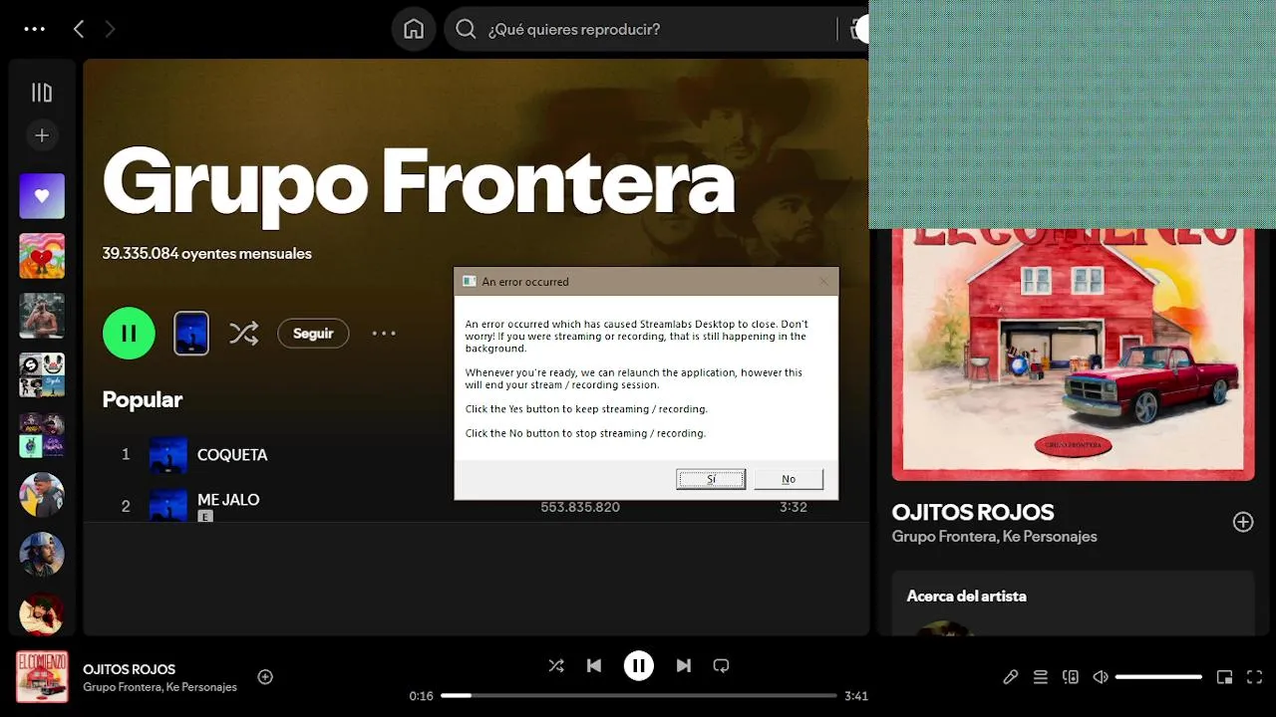Open the three-dot app menu
This screenshot has height=717, width=1276.
35,29
